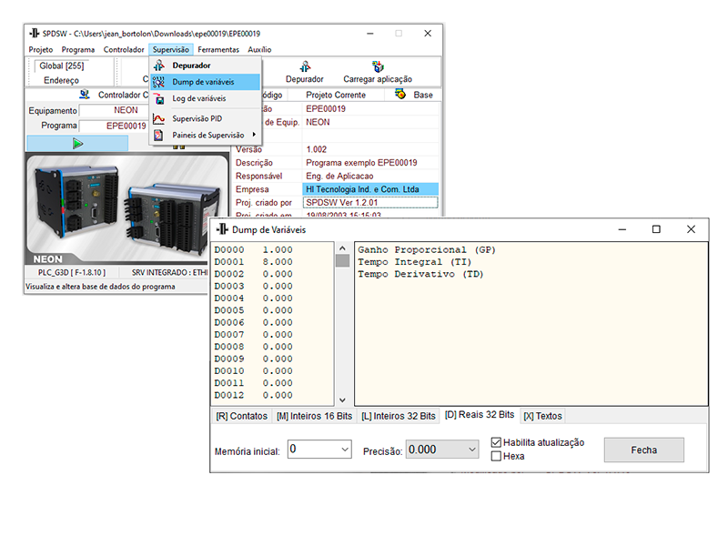728x546 pixels.
Task: Click the Versão value 1.002
Action: [370, 149]
